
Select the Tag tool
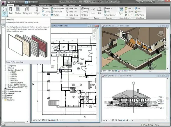(x=128, y=15)
